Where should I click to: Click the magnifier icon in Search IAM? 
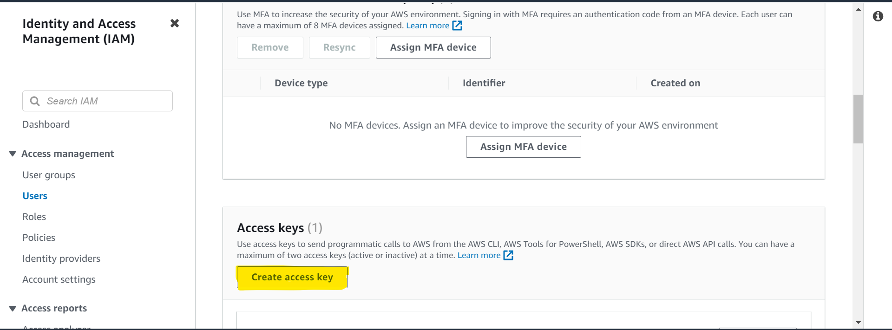pos(35,101)
